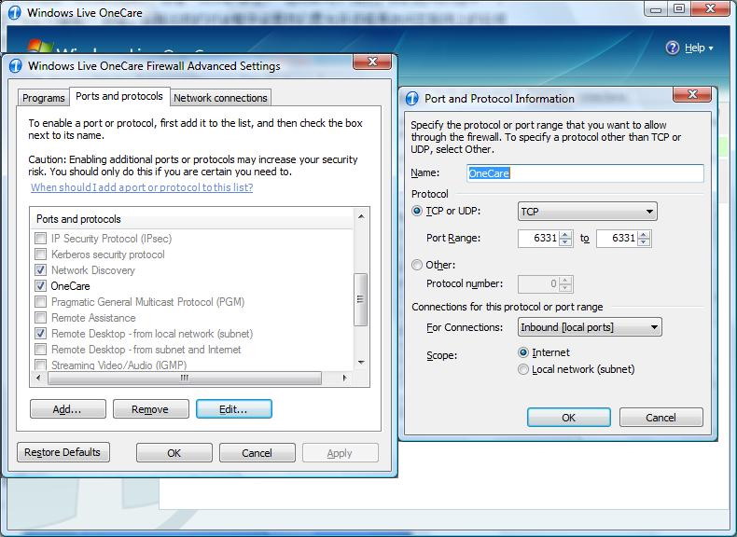The height and width of the screenshot is (537, 737).
Task: Choose the Local network (subnet) scope option
Action: click(523, 369)
